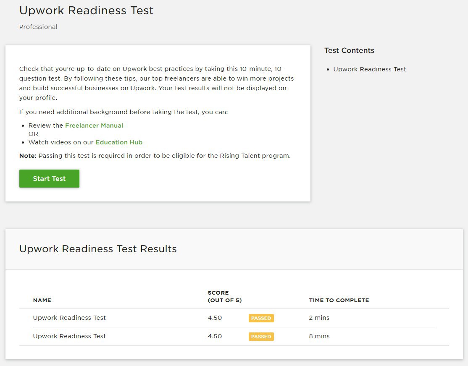Click the 4.50 score in the 8 mins row
The image size is (468, 366).
coord(215,336)
